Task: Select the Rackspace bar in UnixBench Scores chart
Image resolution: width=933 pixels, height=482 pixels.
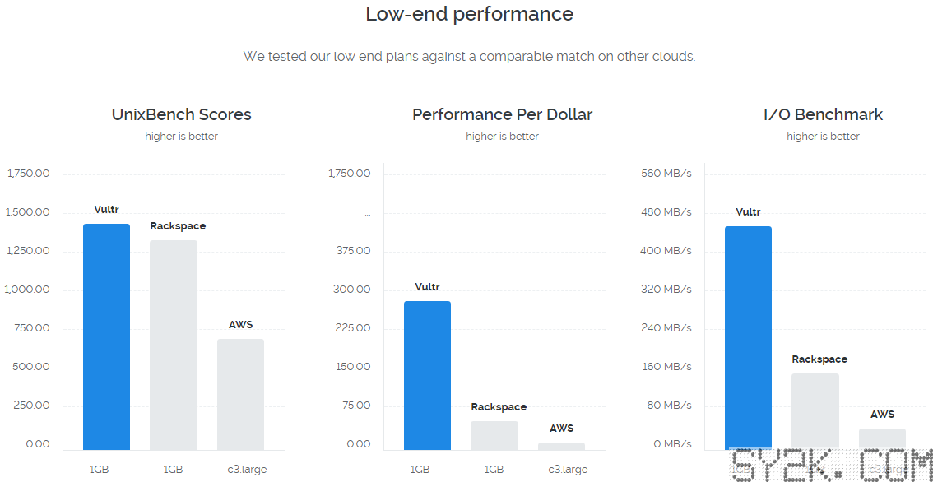Action: [x=173, y=345]
